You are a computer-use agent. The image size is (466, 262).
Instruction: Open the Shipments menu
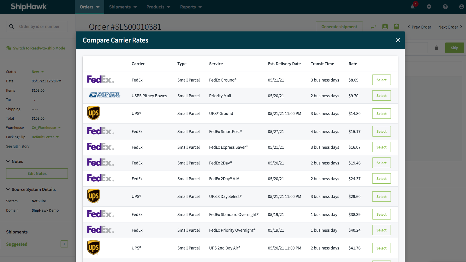point(123,7)
